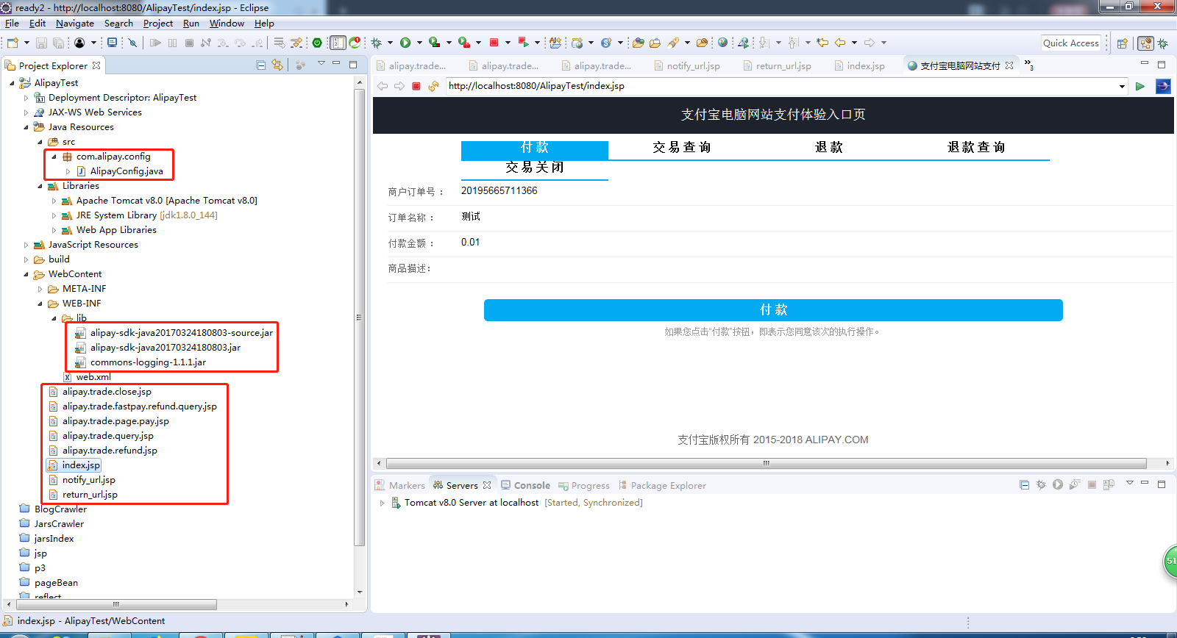Viewport: 1177px width, 638px height.
Task: Switch to the Markers tab
Action: [x=400, y=485]
